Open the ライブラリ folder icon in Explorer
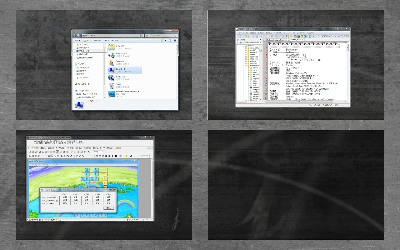 112,47
